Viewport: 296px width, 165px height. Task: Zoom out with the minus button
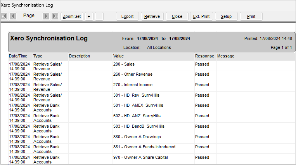(99, 16)
